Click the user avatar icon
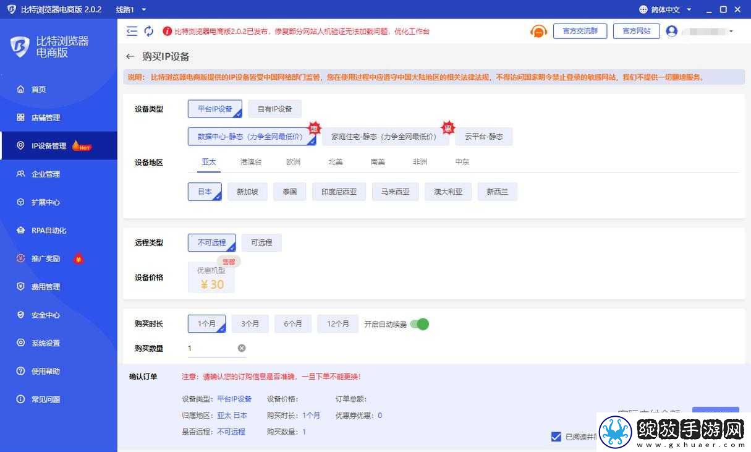 [672, 31]
